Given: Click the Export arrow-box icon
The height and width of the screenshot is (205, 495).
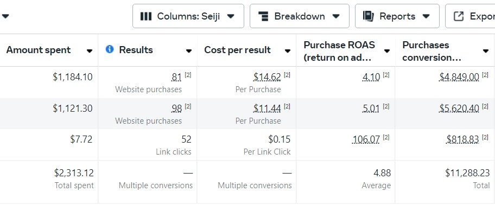Looking at the screenshot, I should (x=459, y=16).
